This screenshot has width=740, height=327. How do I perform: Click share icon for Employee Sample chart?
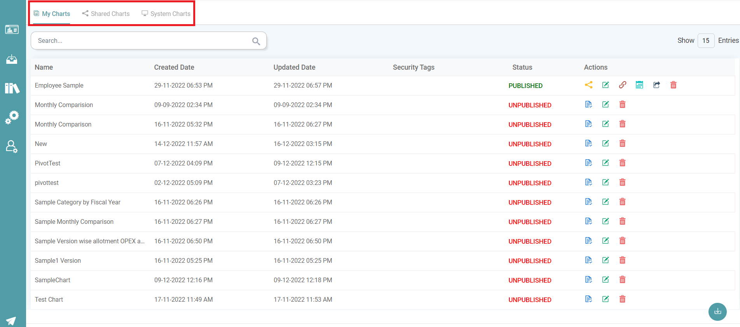(588, 85)
